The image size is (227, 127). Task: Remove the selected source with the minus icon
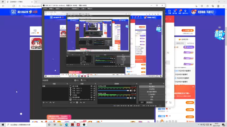[x=74, y=102]
